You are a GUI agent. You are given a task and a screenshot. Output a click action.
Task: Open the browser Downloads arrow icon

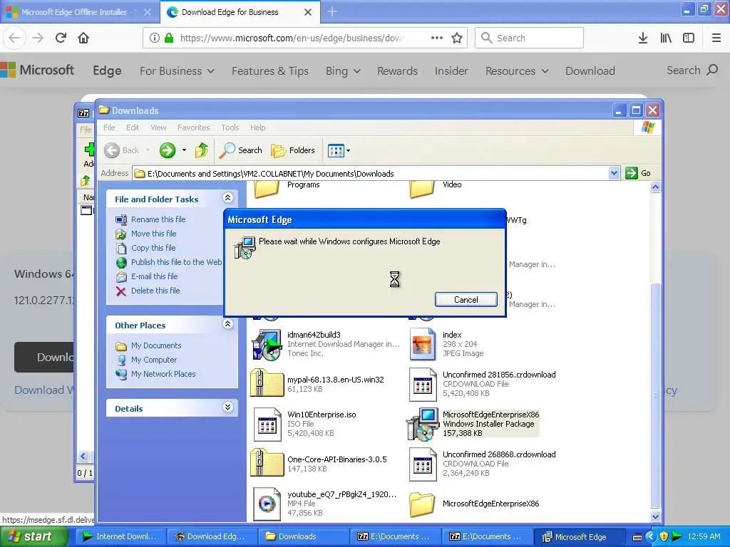[643, 38]
